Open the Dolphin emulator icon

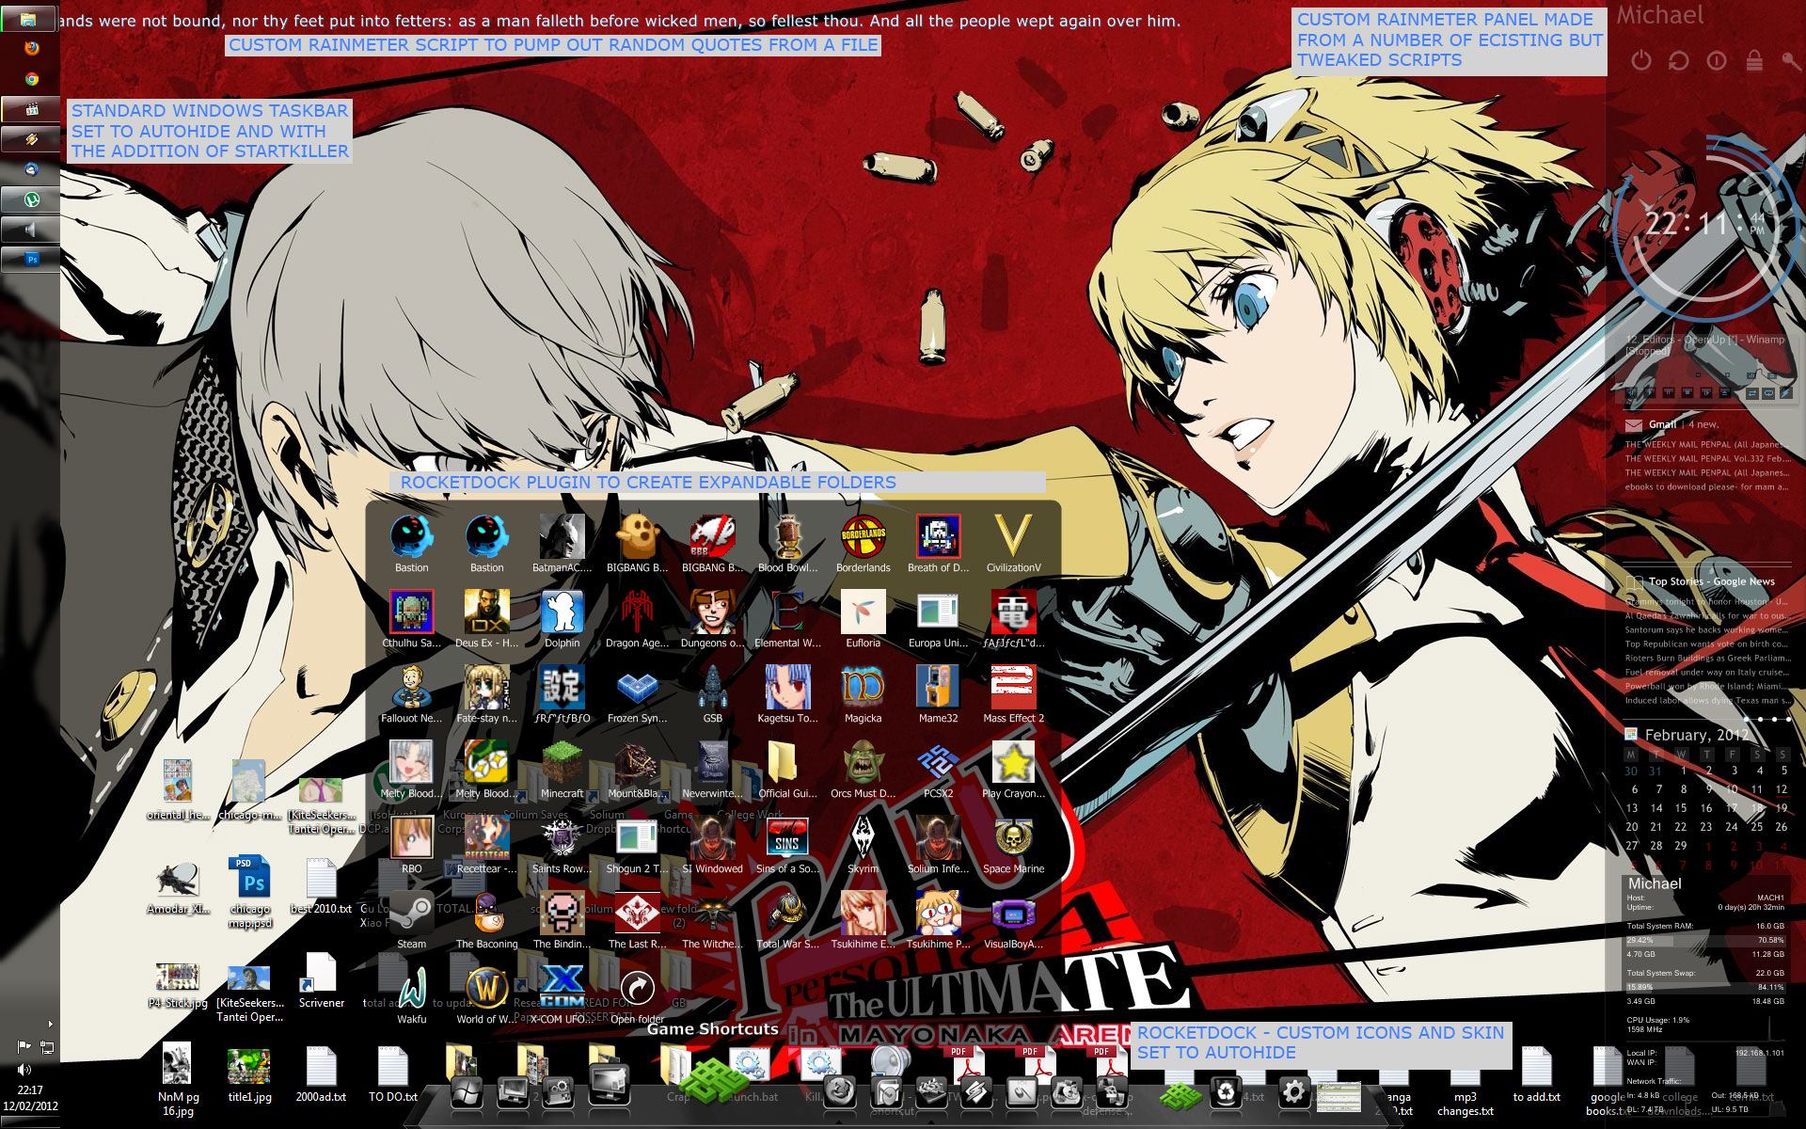click(562, 619)
